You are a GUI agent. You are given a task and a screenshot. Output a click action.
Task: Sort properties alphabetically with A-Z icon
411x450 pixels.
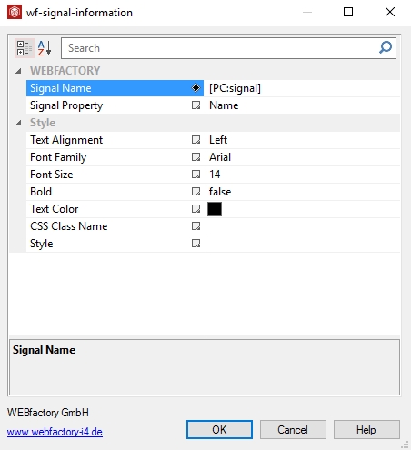click(x=45, y=48)
